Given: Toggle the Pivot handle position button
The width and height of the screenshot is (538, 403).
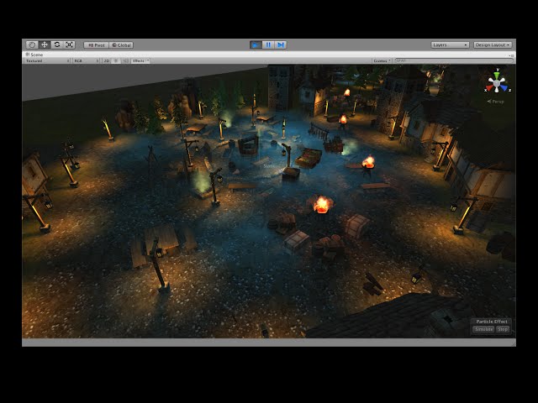Looking at the screenshot, I should point(96,45).
